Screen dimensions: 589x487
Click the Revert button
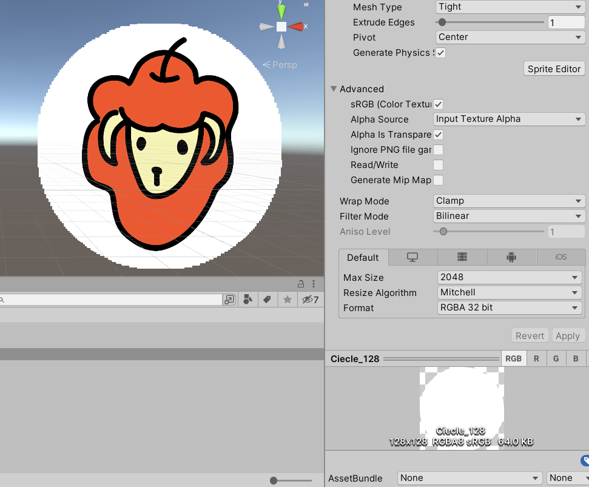tap(530, 335)
